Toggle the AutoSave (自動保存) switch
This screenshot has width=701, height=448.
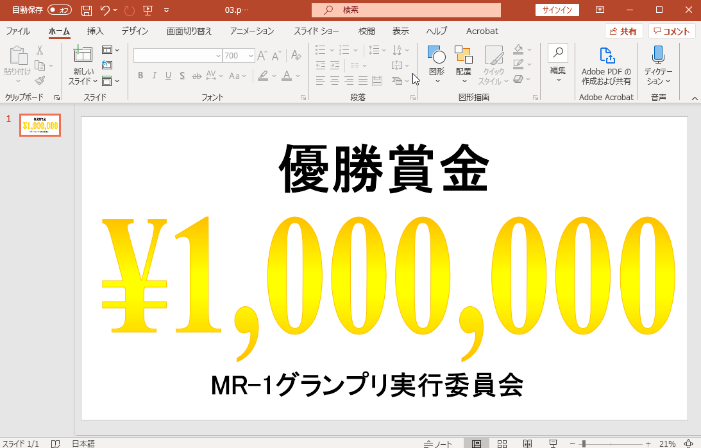click(60, 10)
